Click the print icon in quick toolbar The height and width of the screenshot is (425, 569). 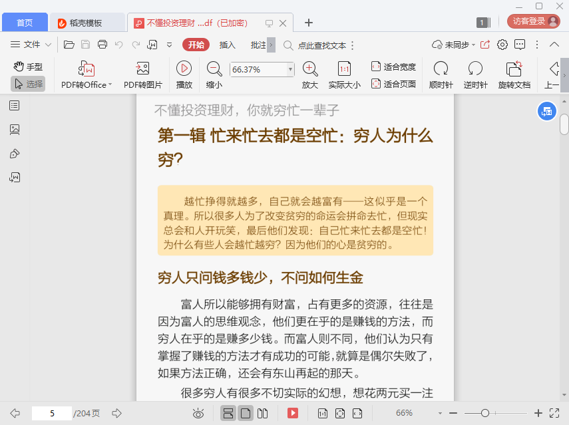pos(102,45)
